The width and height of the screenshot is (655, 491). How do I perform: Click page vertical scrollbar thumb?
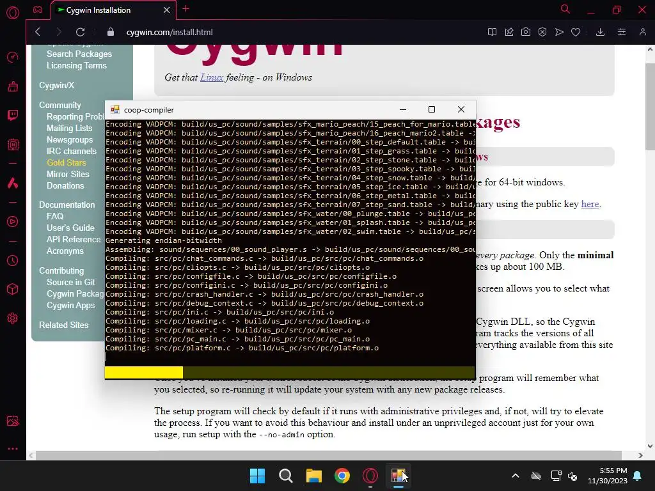point(650,107)
